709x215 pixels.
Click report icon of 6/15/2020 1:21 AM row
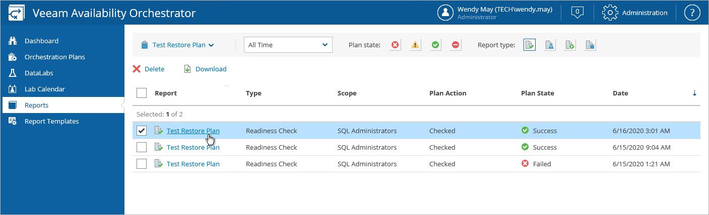[158, 164]
